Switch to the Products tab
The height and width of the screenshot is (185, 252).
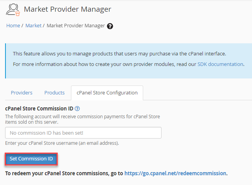(x=55, y=93)
